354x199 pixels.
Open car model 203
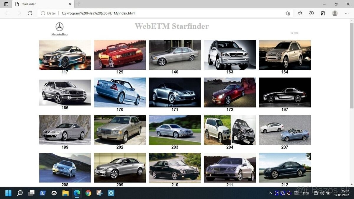tap(175, 130)
